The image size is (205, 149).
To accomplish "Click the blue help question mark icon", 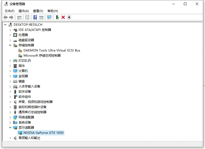I will pyautogui.click(x=35, y=17).
